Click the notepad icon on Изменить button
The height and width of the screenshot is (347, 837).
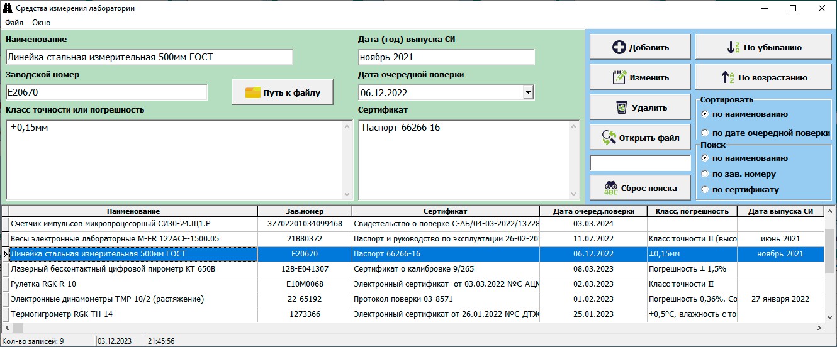tap(619, 77)
